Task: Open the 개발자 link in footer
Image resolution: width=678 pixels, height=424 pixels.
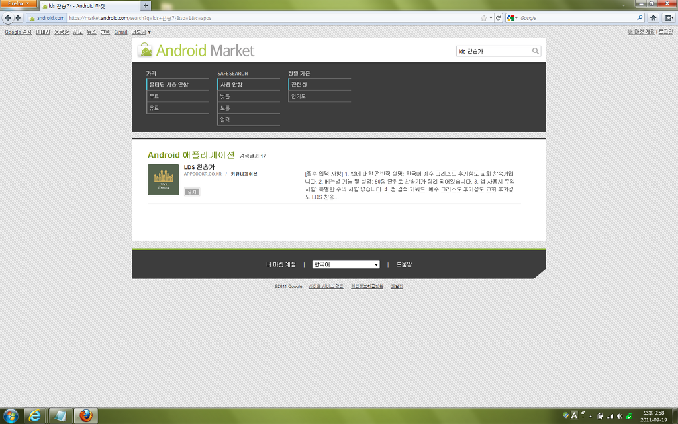Action: tap(397, 286)
